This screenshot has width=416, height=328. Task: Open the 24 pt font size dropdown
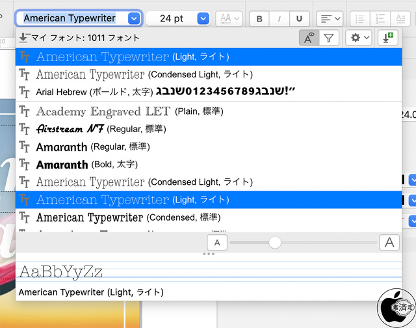coord(203,19)
